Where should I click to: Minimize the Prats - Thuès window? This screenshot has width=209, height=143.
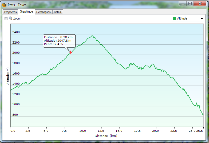[x=183, y=3]
